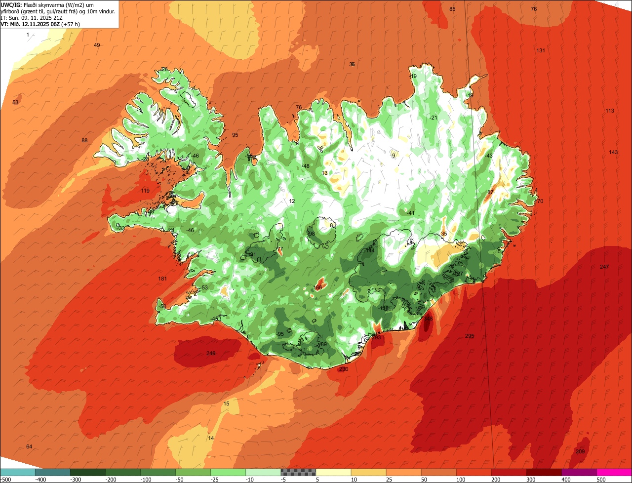Click the light green -25 to -10 swatch
The width and height of the screenshot is (632, 483).
228,472
